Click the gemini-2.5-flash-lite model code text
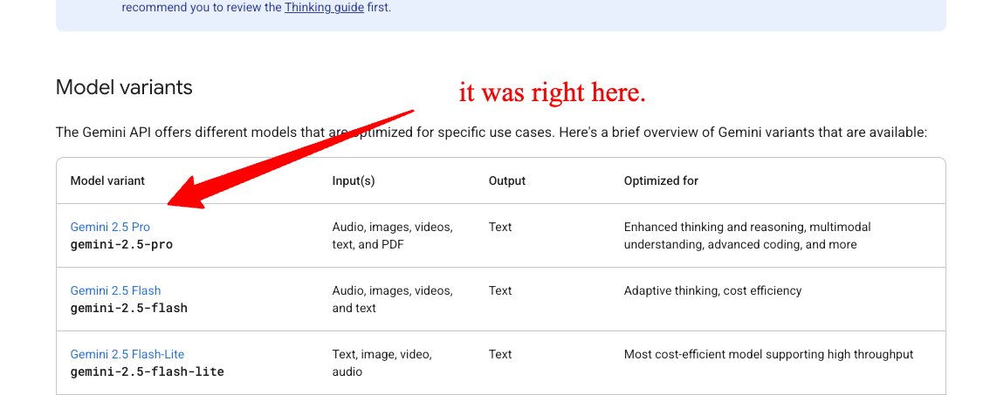This screenshot has width=997, height=395. (147, 371)
